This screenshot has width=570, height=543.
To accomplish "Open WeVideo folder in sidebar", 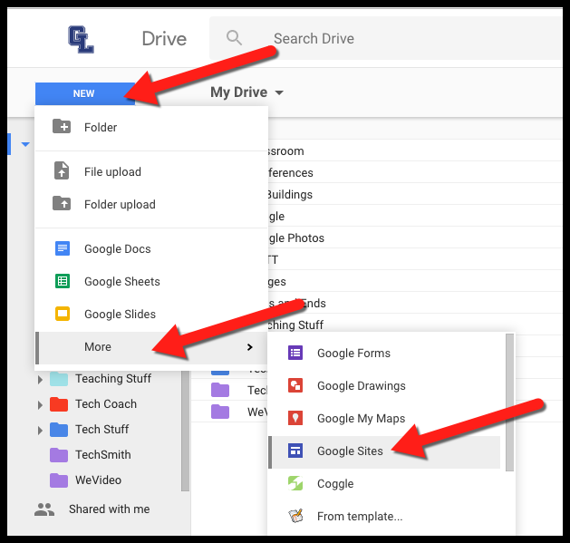I will pos(98,480).
